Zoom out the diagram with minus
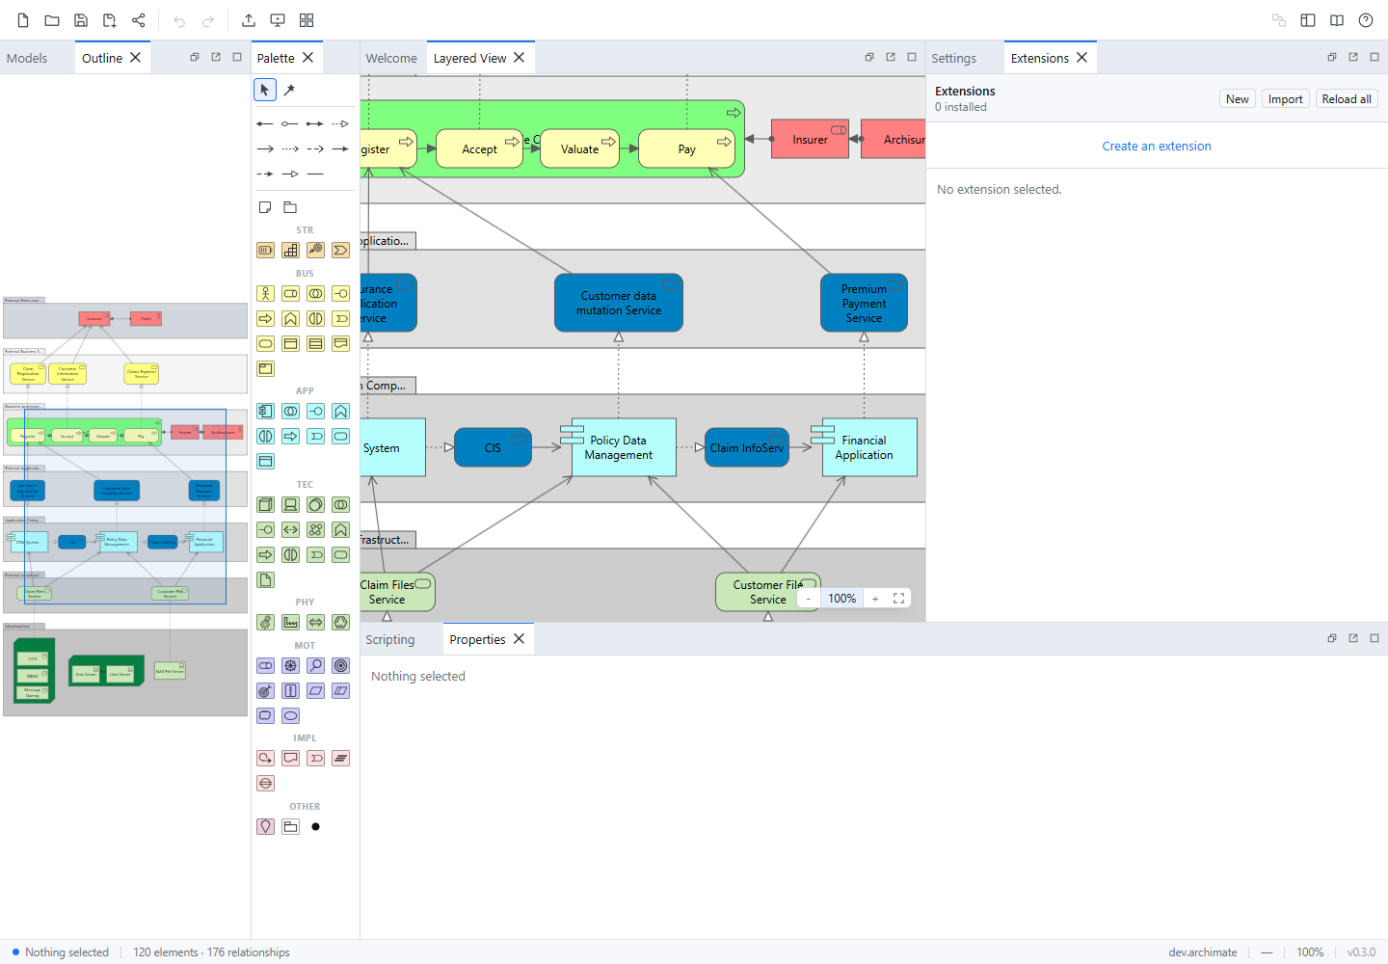Viewport: 1388px width, 964px height. tap(809, 599)
